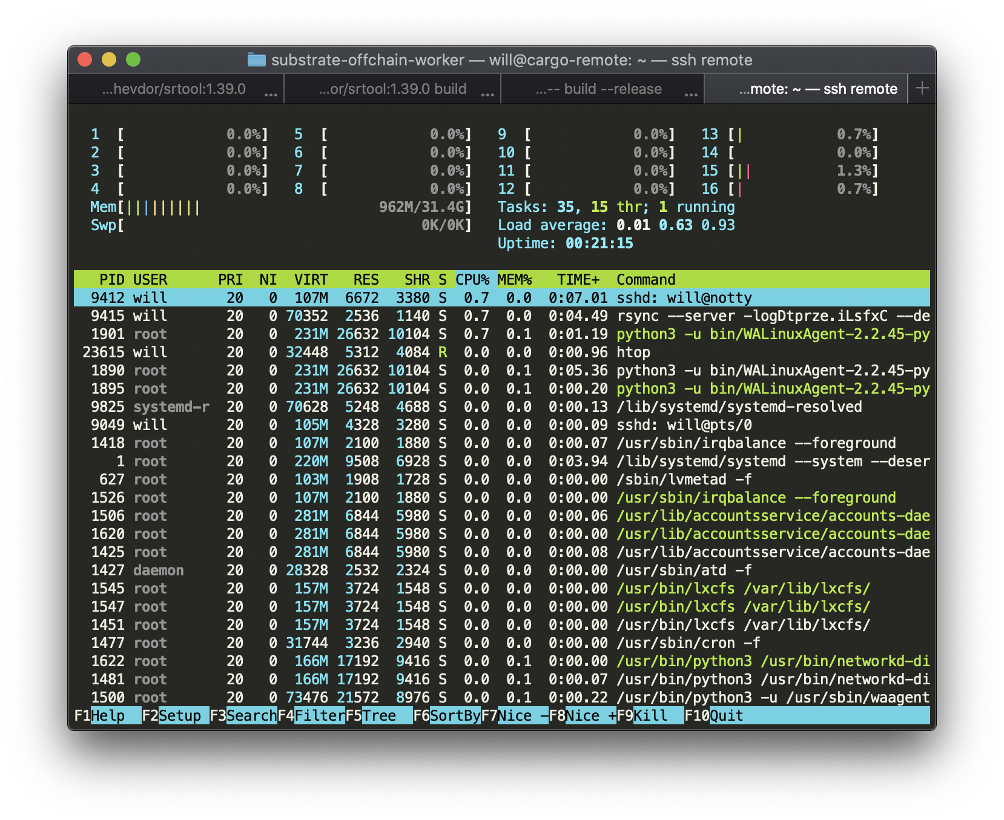Click F1 Help in the htop footer

coord(107,715)
